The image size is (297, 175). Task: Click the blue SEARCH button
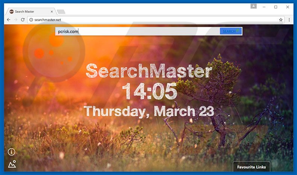(231, 31)
